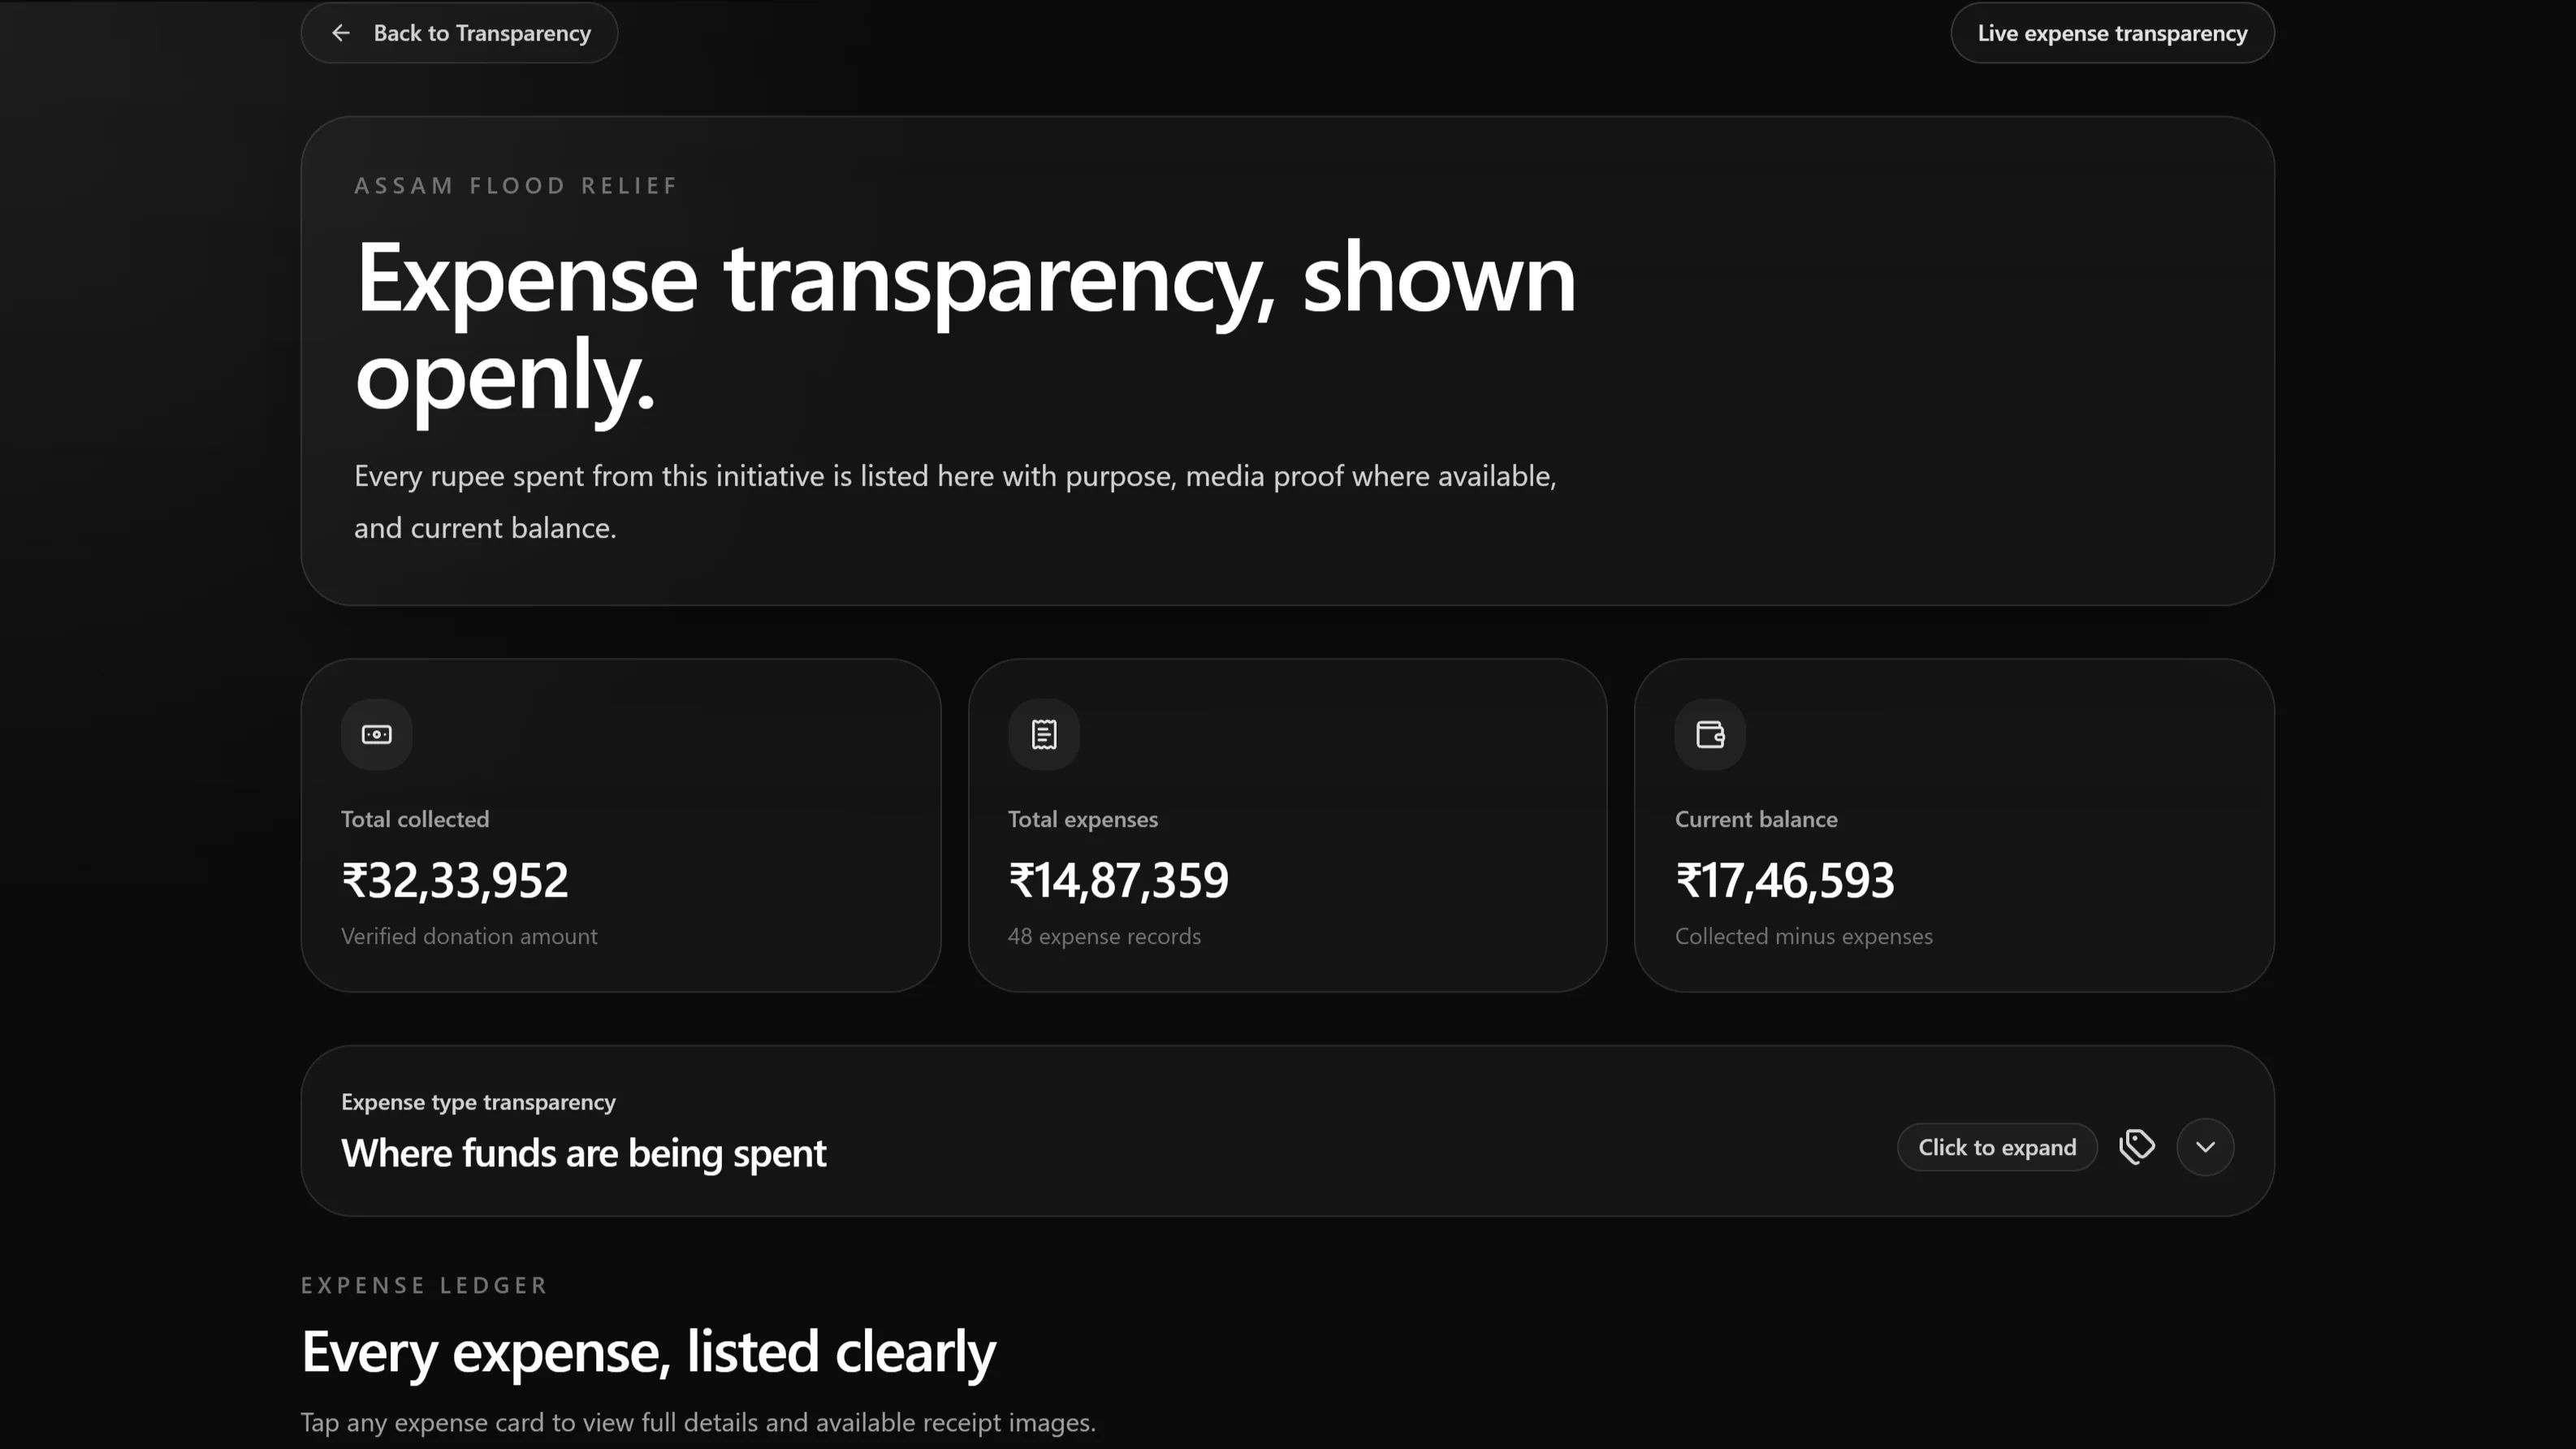
Task: Click the EXPENSE LEDGER section label
Action: tap(424, 1286)
